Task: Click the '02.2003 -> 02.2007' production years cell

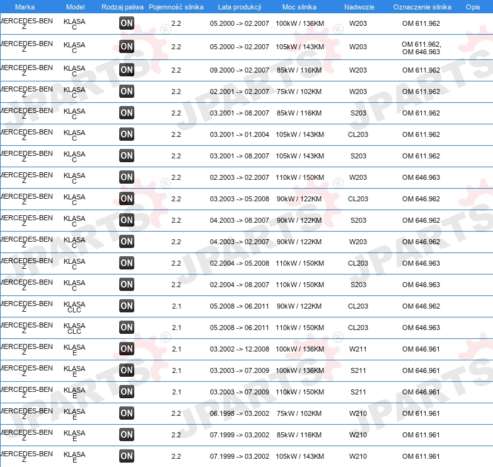Action: (x=240, y=177)
